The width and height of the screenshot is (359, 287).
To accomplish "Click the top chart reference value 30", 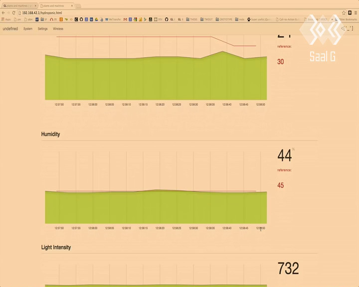I will (280, 62).
